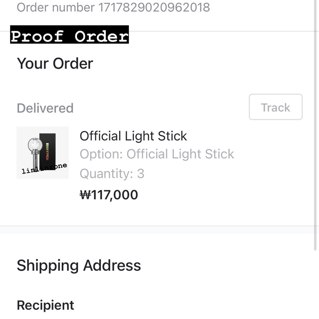Tap the linlinzone watermark on the thumbnail
The image size is (319, 319).
point(44,168)
